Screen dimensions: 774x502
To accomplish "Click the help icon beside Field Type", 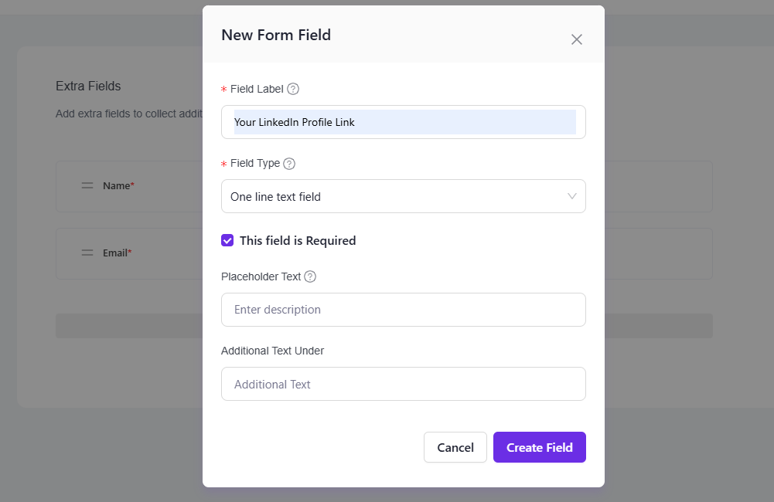I will (289, 164).
